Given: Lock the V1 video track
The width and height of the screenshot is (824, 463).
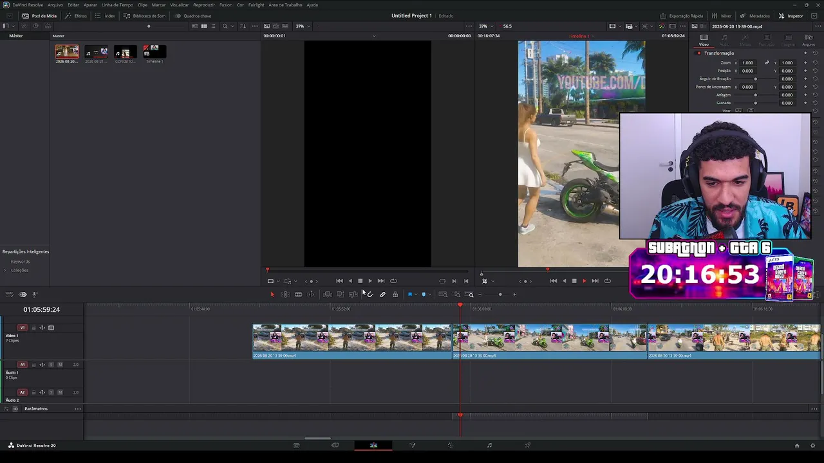Looking at the screenshot, I should coord(34,328).
